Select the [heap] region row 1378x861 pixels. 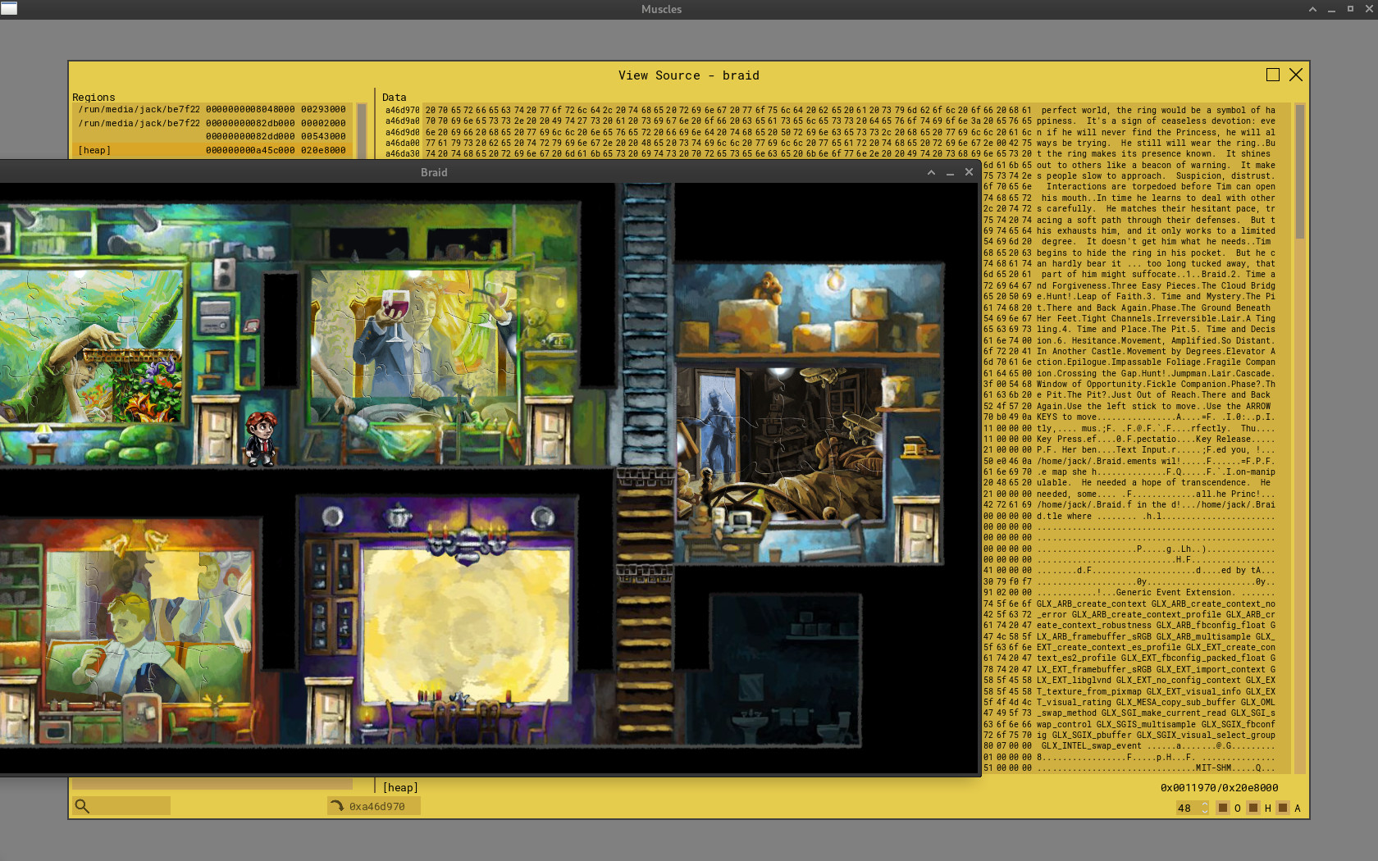[x=212, y=151]
